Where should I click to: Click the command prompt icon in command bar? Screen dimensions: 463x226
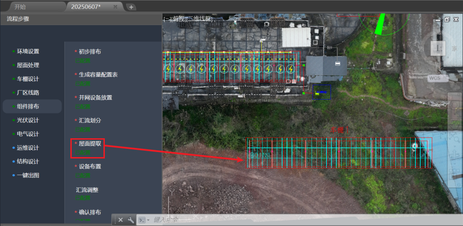142,220
